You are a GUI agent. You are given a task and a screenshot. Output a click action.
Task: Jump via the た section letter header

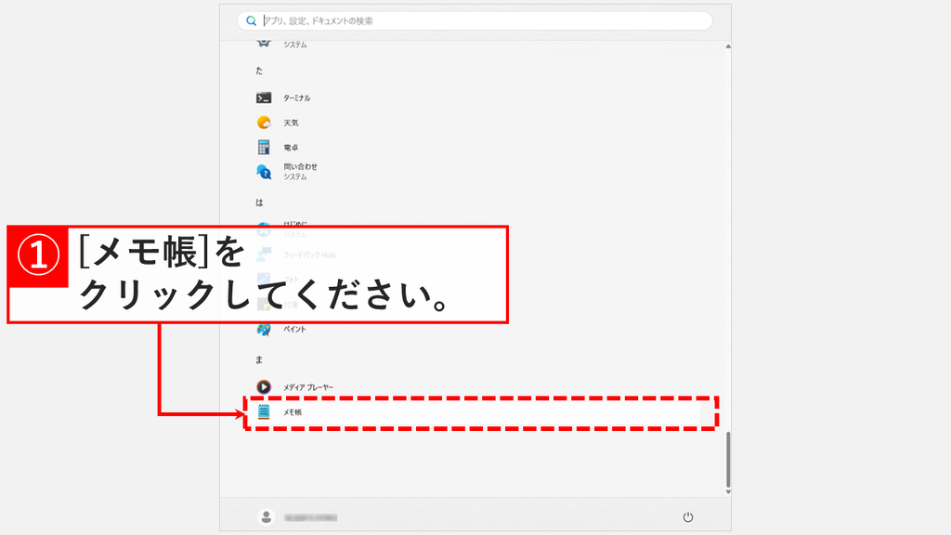[259, 71]
